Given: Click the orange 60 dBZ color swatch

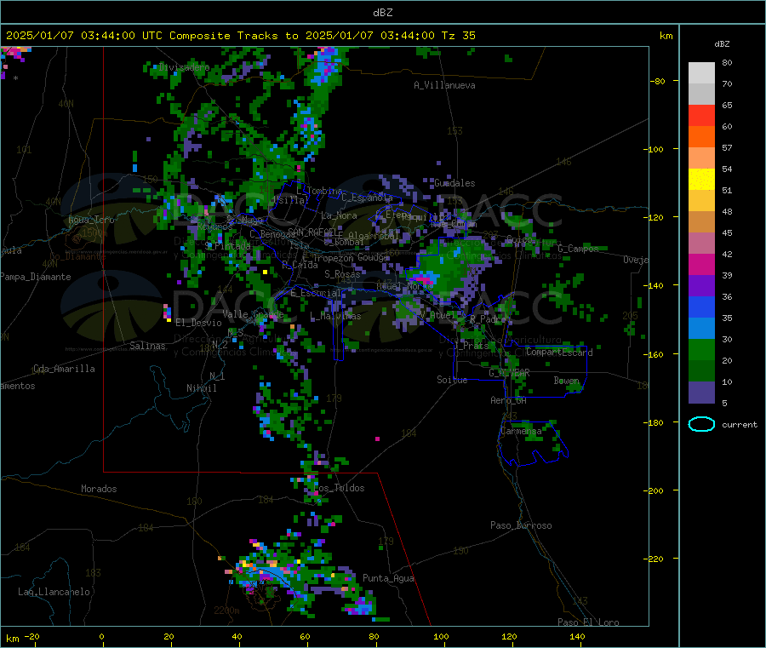Looking at the screenshot, I should (701, 136).
